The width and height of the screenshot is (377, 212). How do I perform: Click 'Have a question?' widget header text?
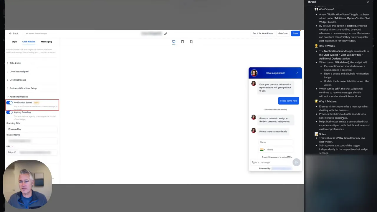275,73
